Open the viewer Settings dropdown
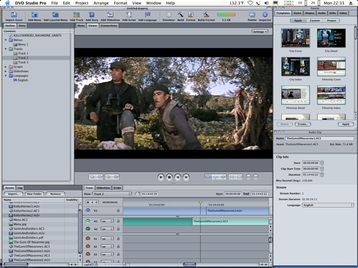 pyautogui.click(x=260, y=32)
